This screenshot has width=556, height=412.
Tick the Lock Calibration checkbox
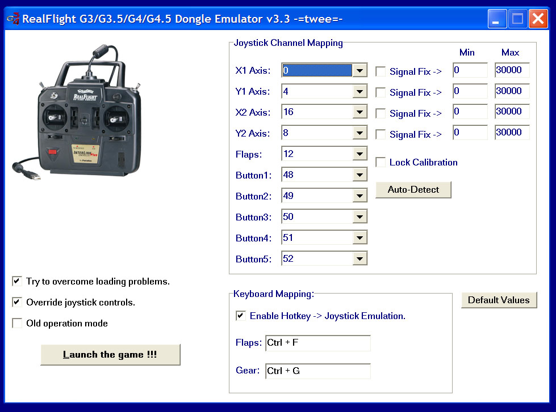[381, 162]
